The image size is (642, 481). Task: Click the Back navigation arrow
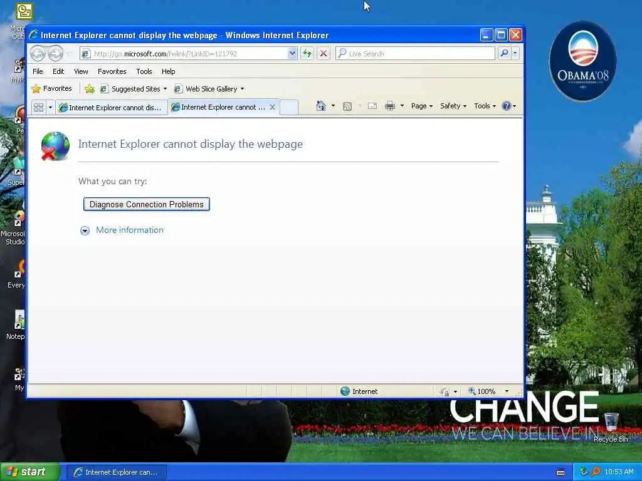coord(38,53)
